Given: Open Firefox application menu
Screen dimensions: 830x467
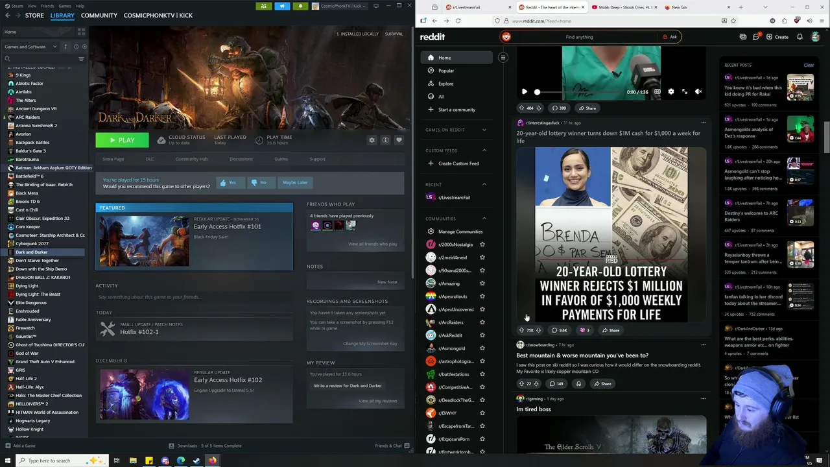Looking at the screenshot, I should pos(822,20).
